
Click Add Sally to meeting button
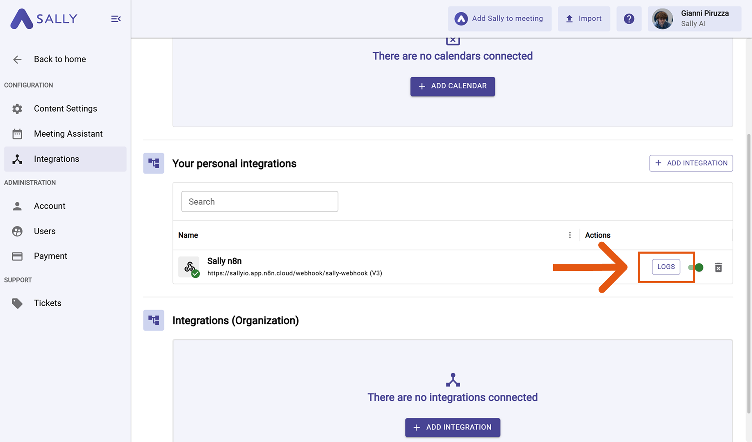point(499,19)
